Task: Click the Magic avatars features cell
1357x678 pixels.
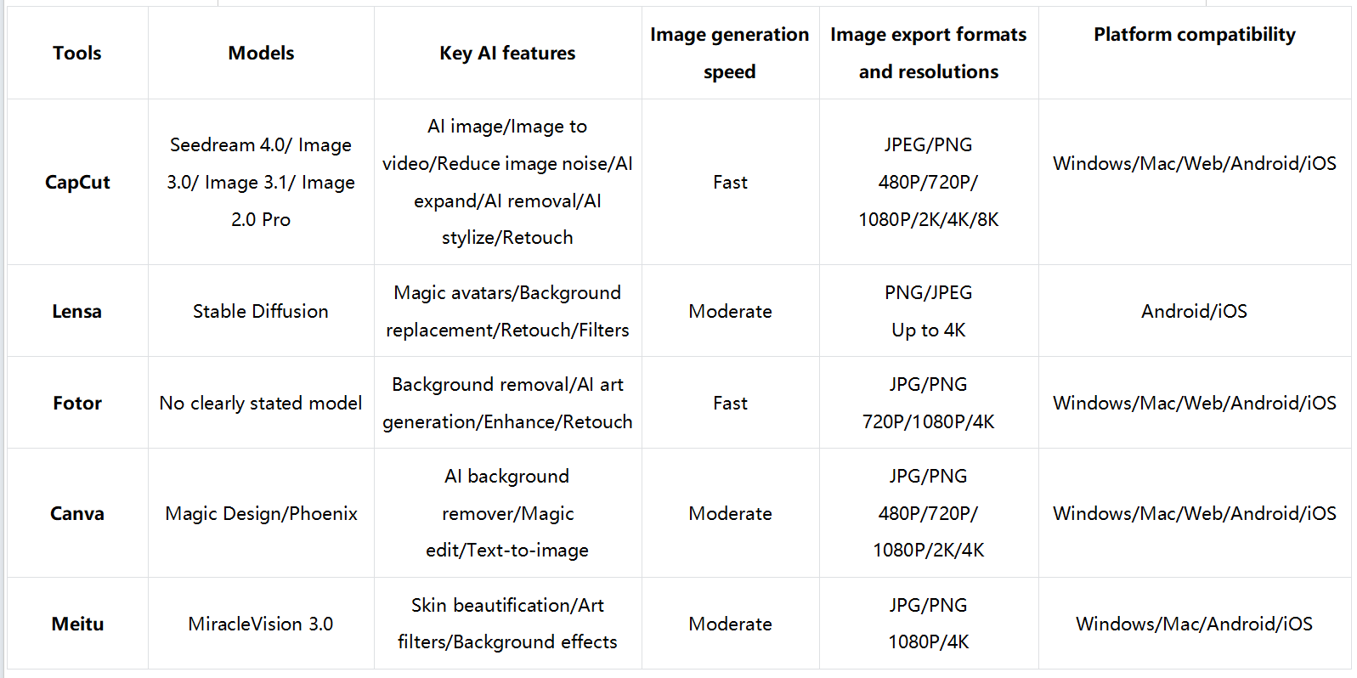Action: click(507, 312)
